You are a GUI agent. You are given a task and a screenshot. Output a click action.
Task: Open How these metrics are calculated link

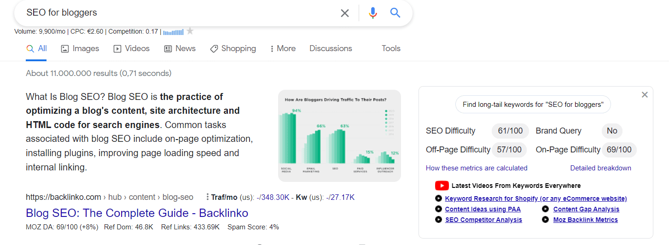(x=477, y=168)
